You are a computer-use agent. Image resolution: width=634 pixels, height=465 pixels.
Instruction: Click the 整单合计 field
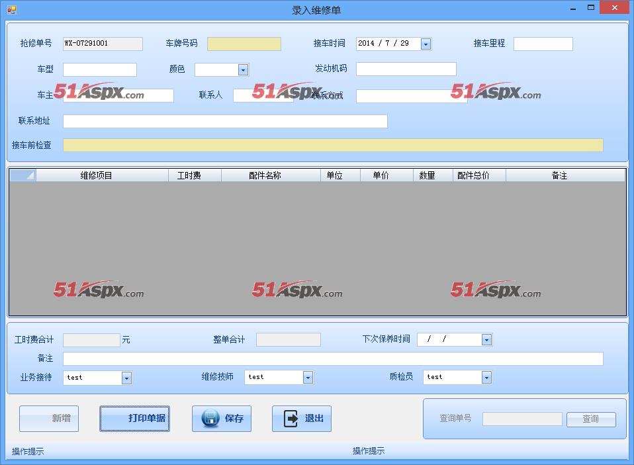[x=289, y=340]
